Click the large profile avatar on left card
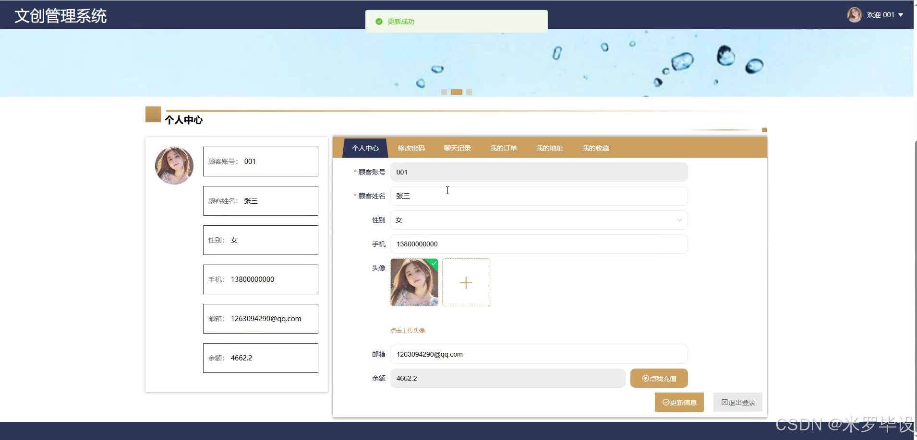The width and height of the screenshot is (917, 440). (x=174, y=166)
